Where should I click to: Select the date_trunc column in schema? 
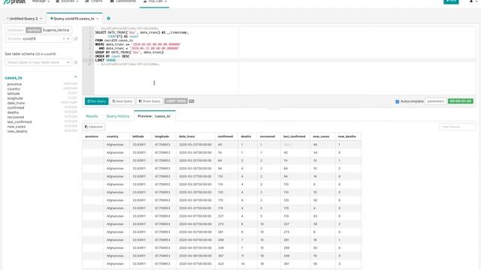[16, 103]
